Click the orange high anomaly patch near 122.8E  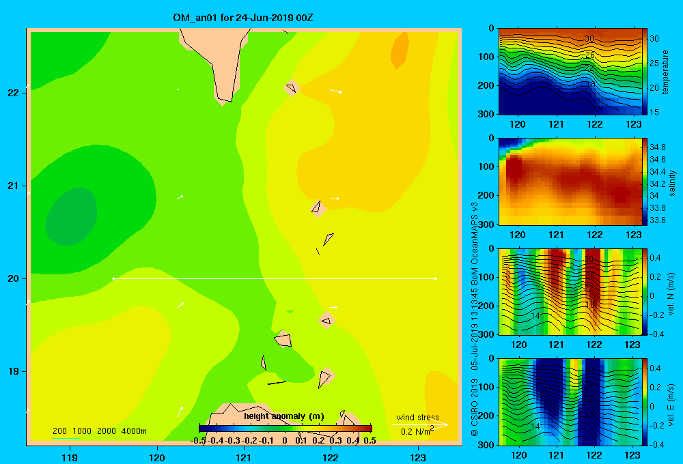tap(400, 50)
